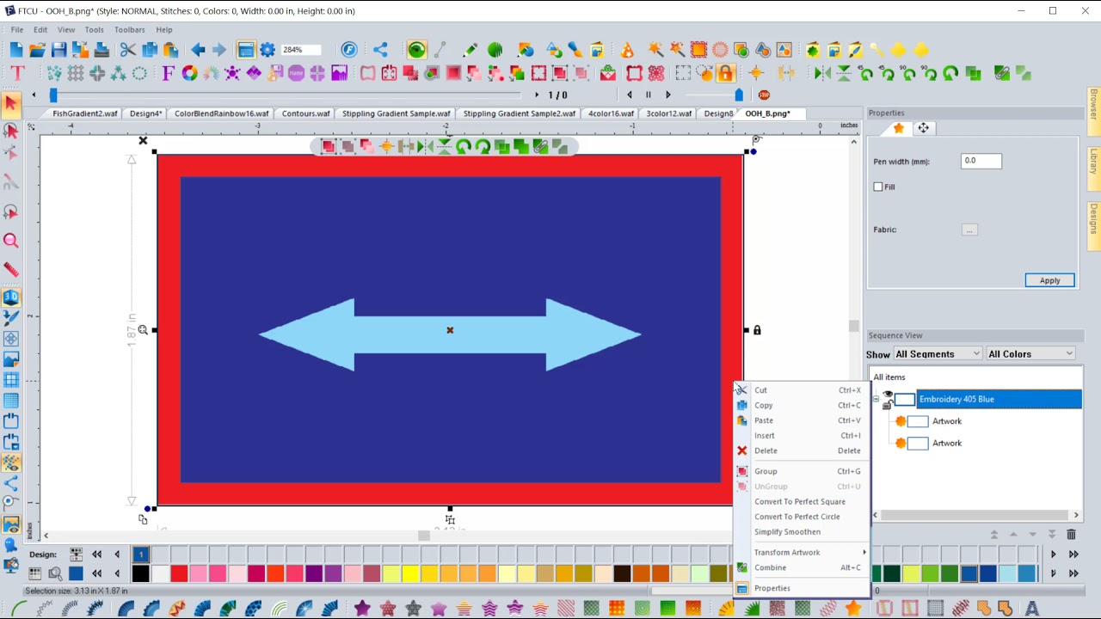Click the red Stop sign icon
The image size is (1101, 619).
pos(764,95)
